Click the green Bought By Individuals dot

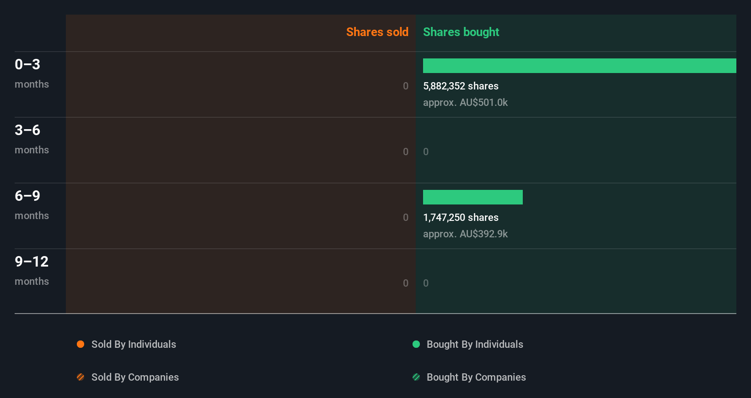tap(416, 344)
